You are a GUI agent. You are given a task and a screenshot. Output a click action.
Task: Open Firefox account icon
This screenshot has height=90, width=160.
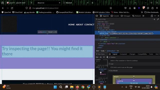click(134, 8)
